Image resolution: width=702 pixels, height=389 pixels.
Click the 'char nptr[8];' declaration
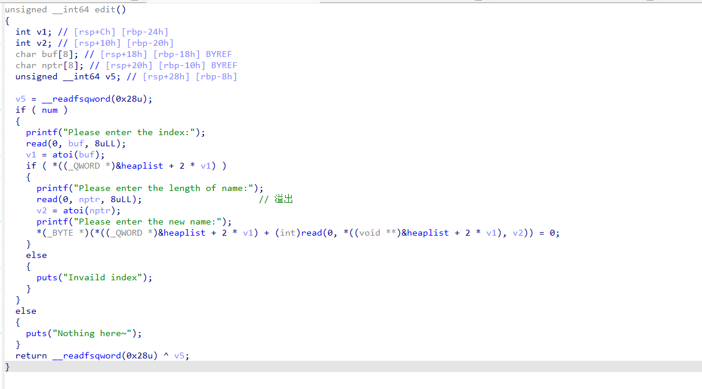click(x=49, y=65)
